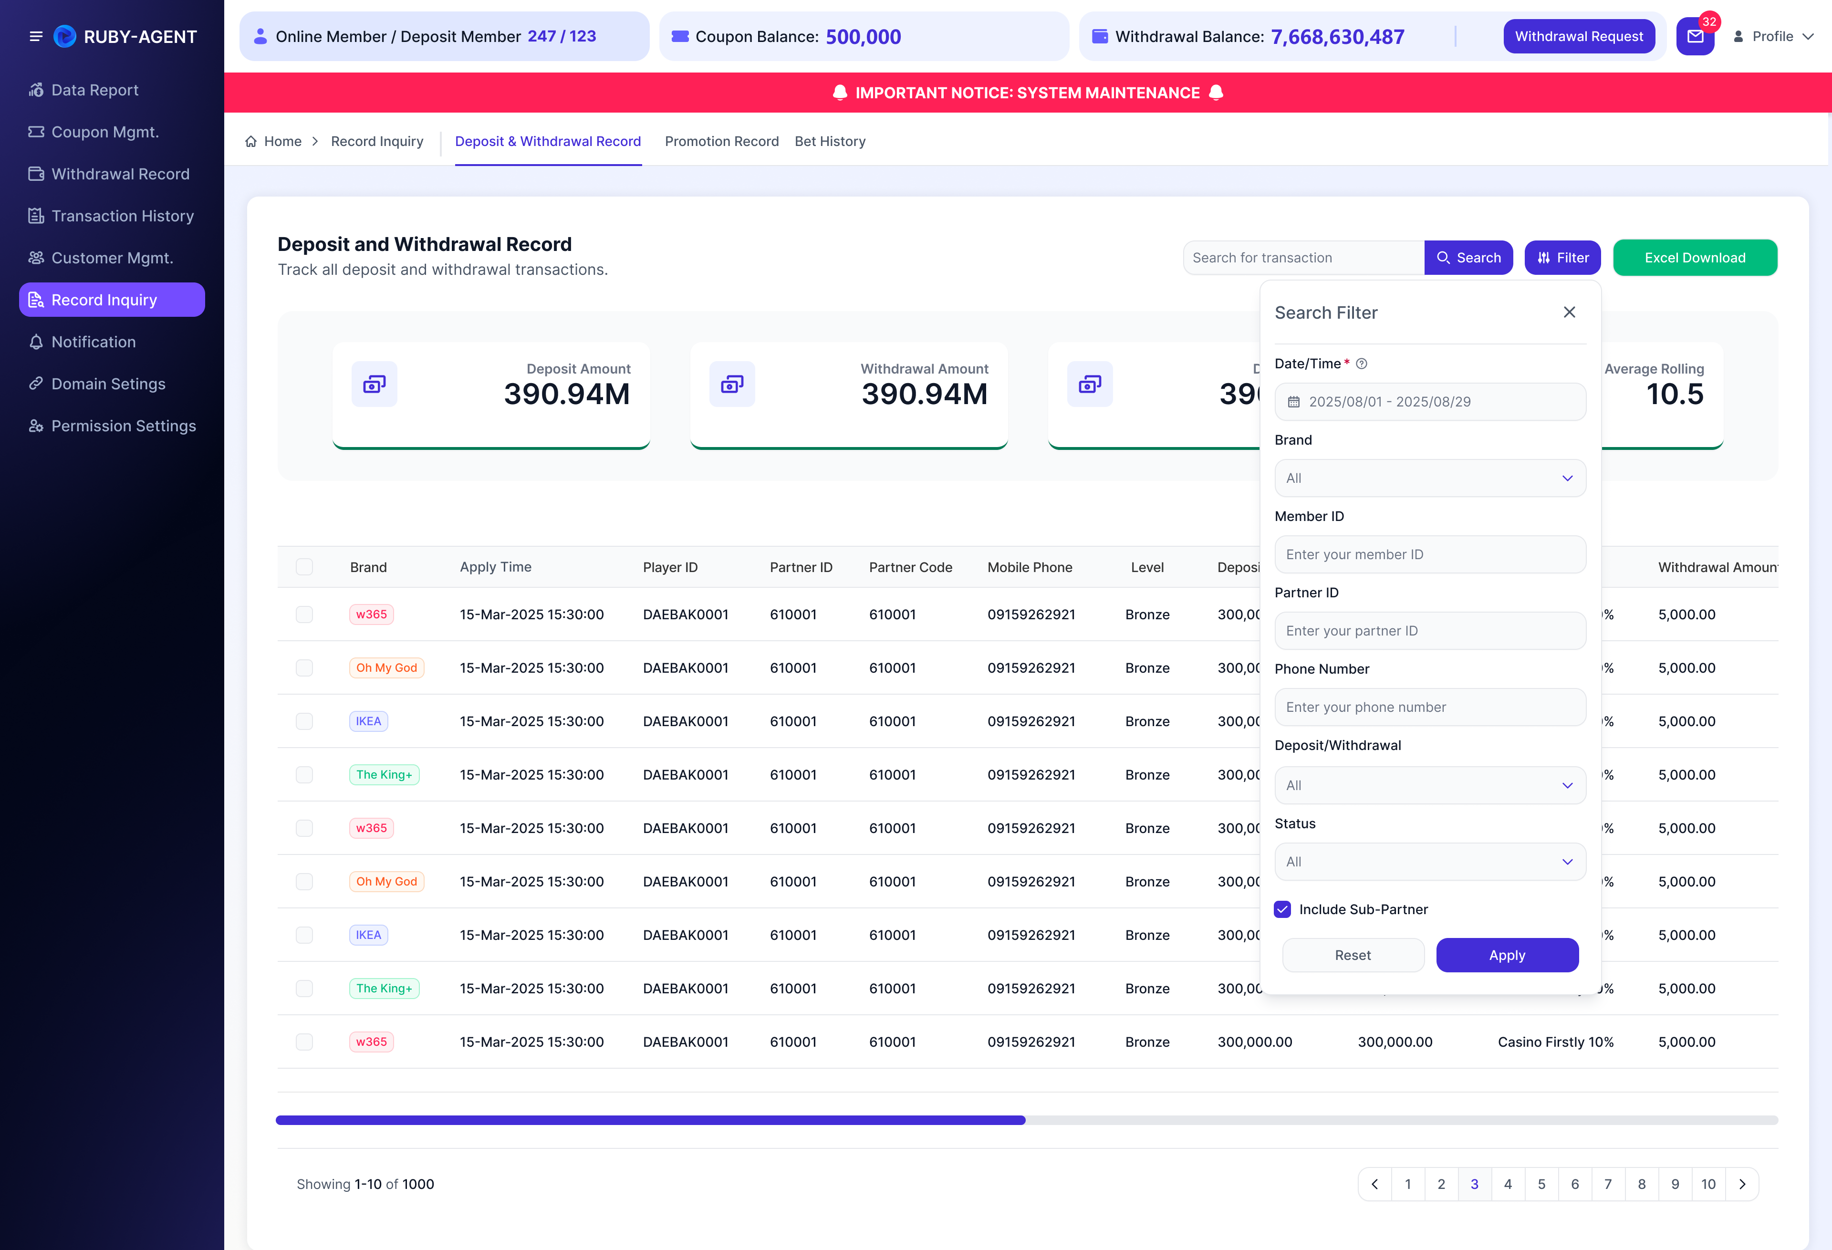
Task: Apply the search filter
Action: (1507, 955)
